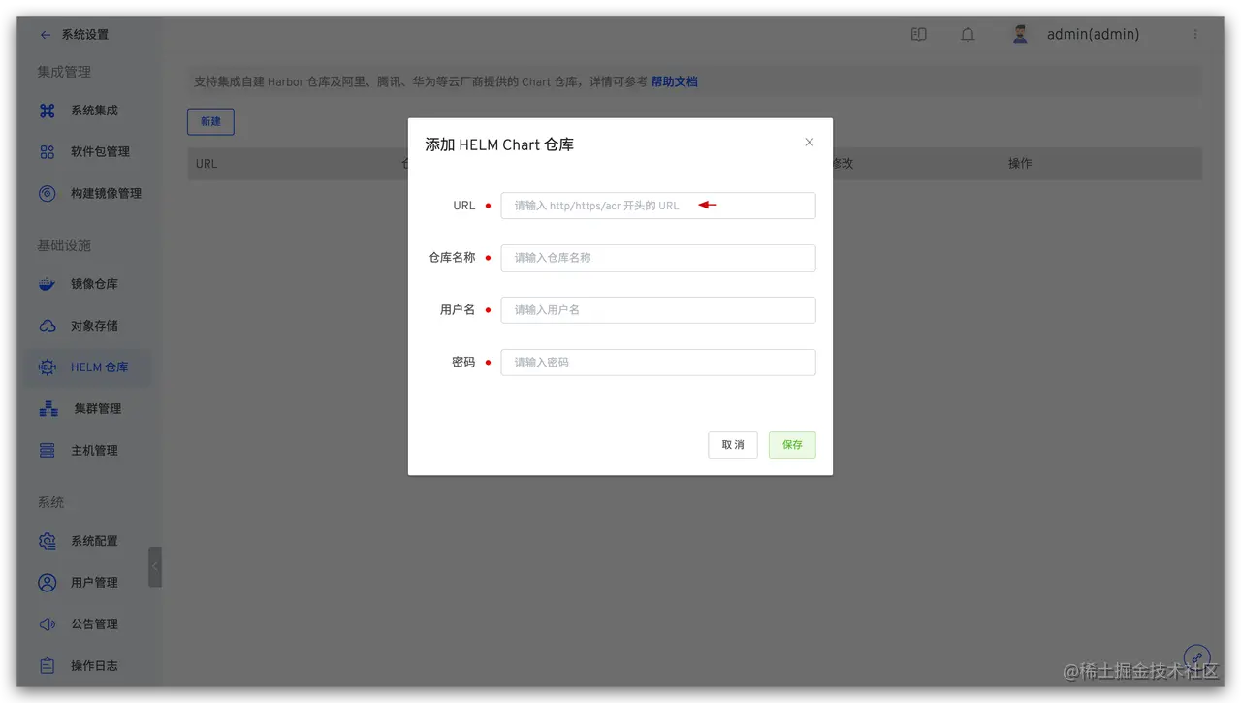Select 软件包管理 in the sidebar
This screenshot has height=703, width=1241.
(x=100, y=152)
